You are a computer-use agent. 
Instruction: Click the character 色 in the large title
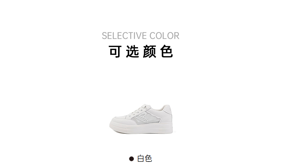(x=166, y=52)
